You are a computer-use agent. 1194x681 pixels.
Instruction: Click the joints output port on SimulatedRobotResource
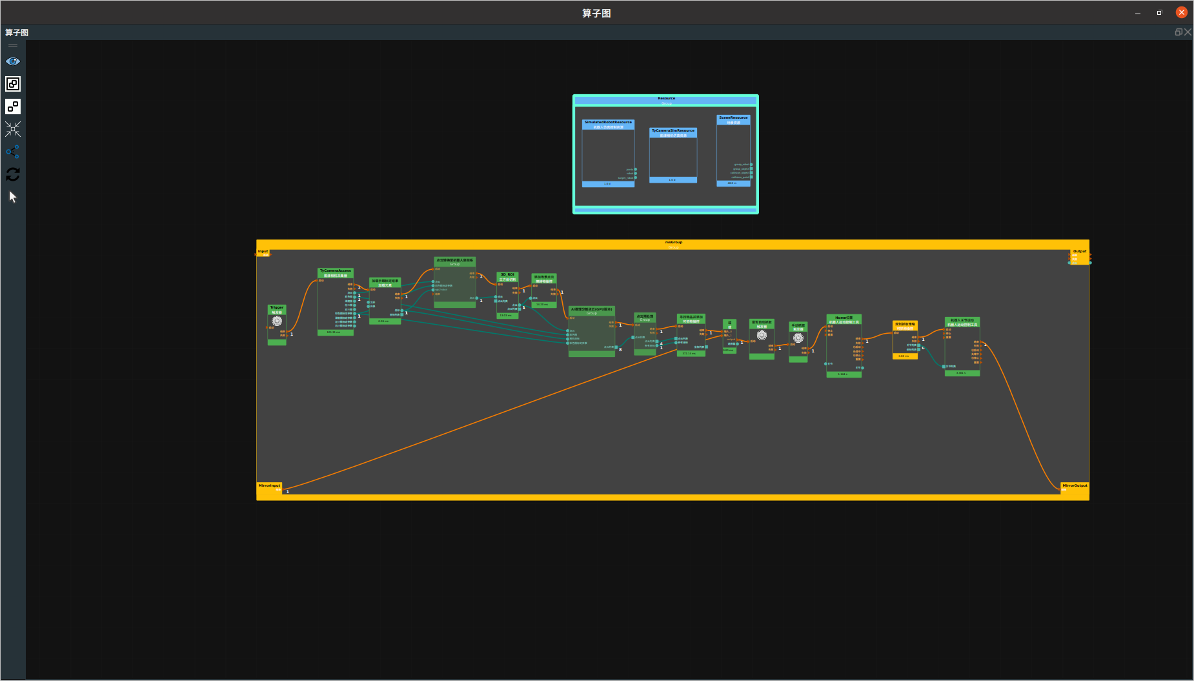(636, 170)
